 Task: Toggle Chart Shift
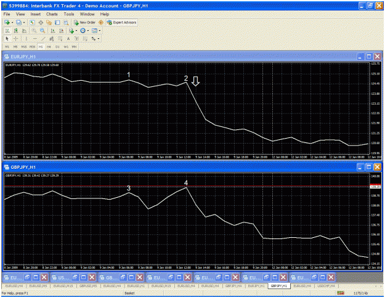[x=61, y=30]
